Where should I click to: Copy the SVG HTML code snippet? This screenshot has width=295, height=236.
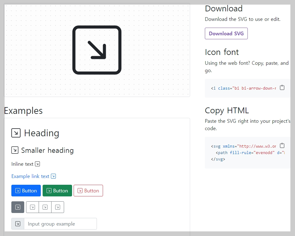click(282, 145)
